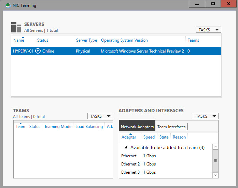Sort adapters by Speed column header
The width and height of the screenshot is (238, 188).
coord(149,137)
